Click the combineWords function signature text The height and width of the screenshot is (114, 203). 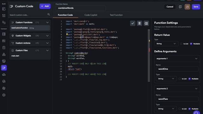pos(77,53)
